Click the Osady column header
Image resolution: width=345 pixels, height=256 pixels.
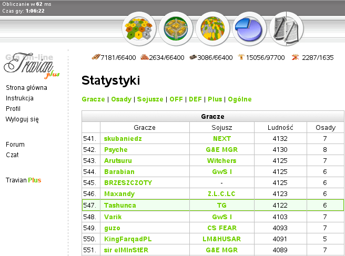pos(326,128)
